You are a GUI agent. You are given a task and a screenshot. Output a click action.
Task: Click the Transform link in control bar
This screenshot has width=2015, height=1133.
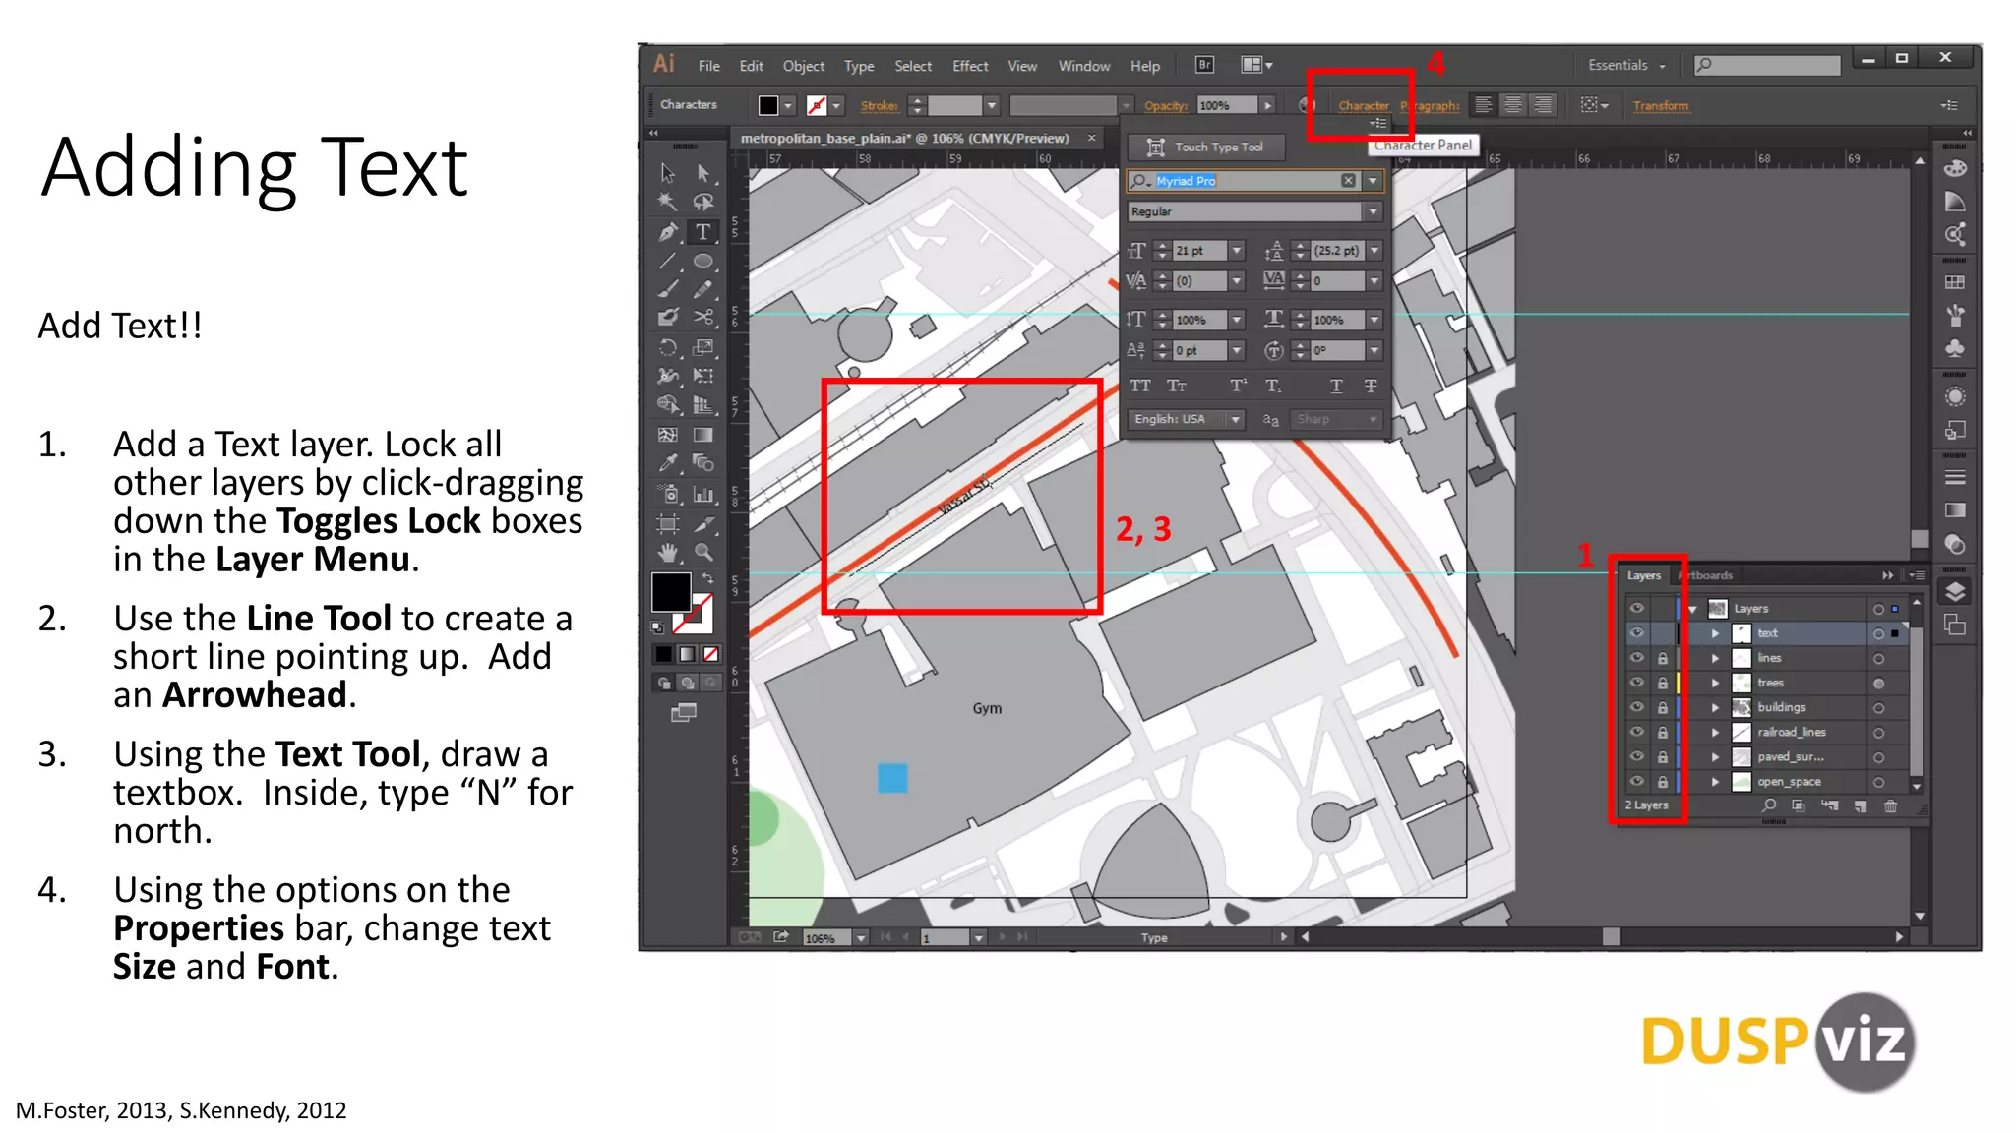[x=1660, y=106]
